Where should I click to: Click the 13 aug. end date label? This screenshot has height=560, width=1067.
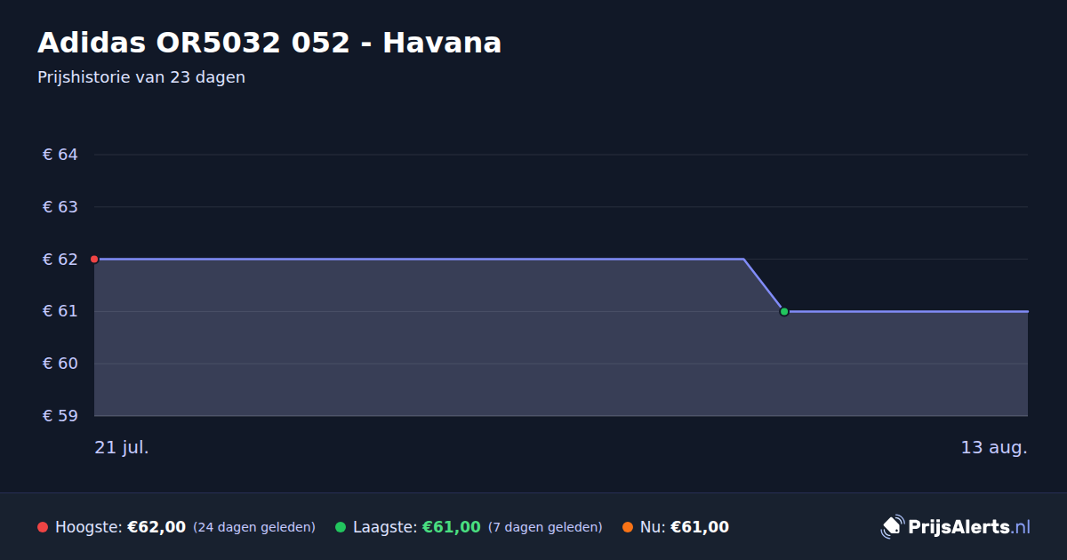click(994, 447)
